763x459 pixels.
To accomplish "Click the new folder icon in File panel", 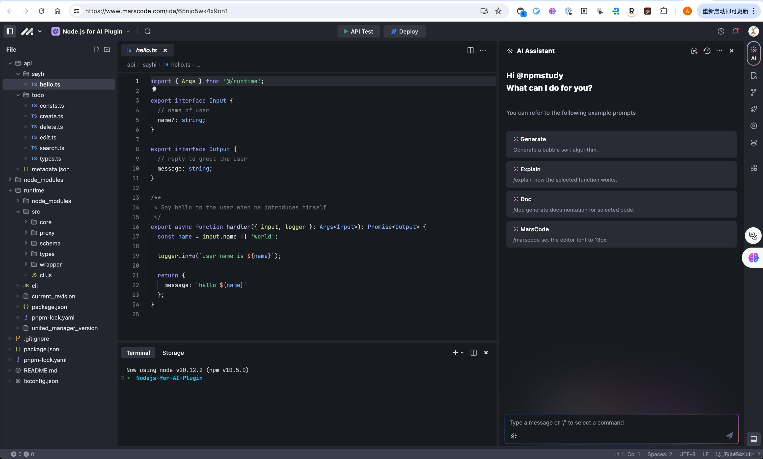I will pyautogui.click(x=107, y=49).
